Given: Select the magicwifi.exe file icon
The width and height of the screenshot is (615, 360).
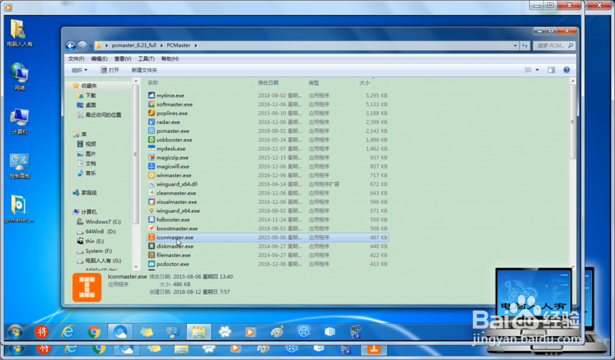Looking at the screenshot, I should [x=151, y=166].
